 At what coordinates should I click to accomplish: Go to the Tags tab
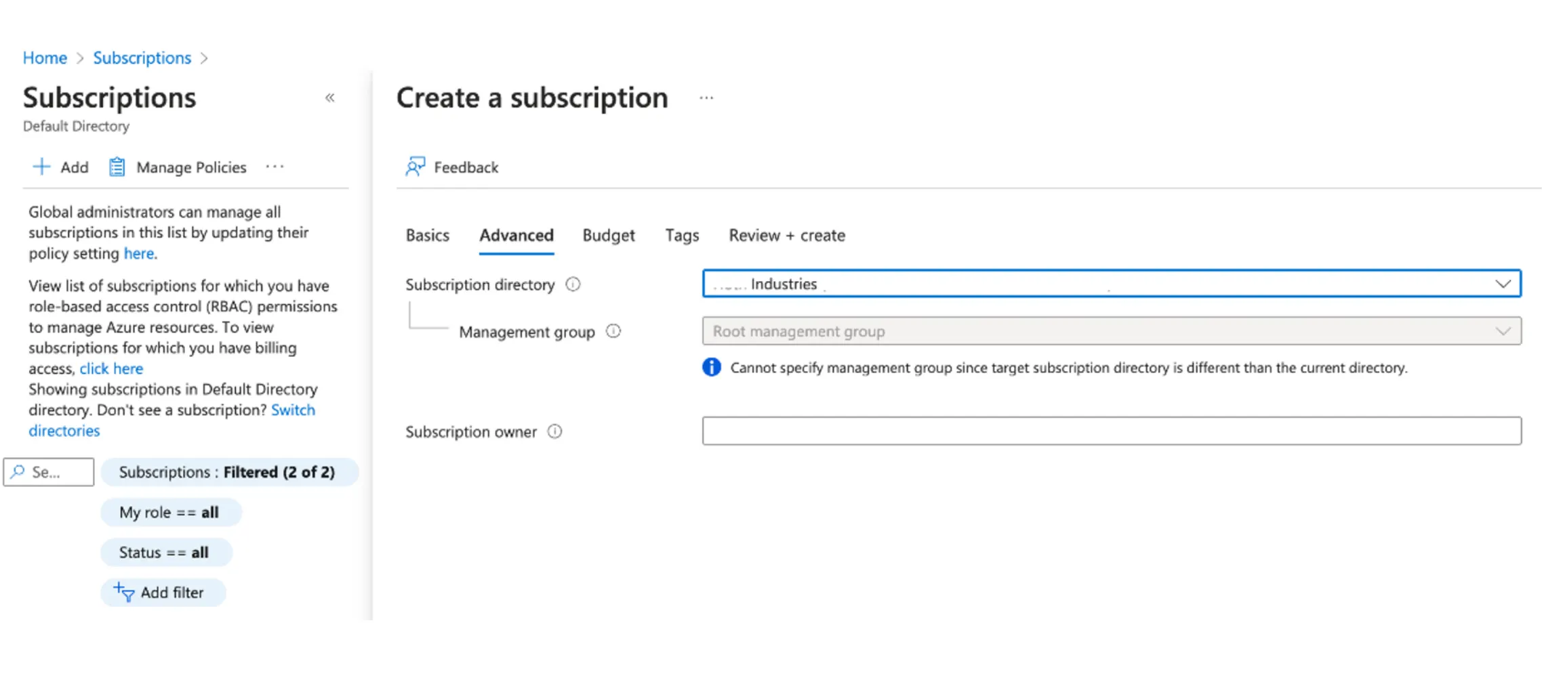[x=682, y=236]
